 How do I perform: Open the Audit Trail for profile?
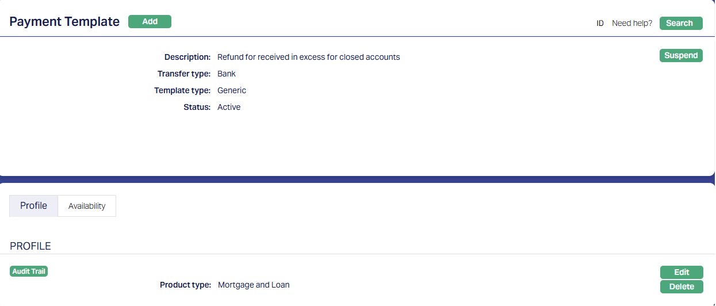click(x=29, y=271)
